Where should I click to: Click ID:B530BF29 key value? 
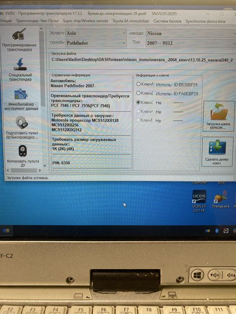186,85
